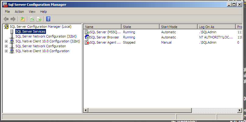The height and width of the screenshot is (122, 246).
Task: Open the File menu
Action: (7, 12)
